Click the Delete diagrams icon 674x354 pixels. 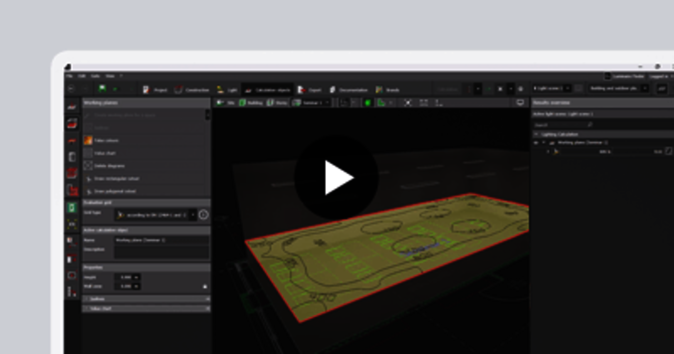point(88,166)
